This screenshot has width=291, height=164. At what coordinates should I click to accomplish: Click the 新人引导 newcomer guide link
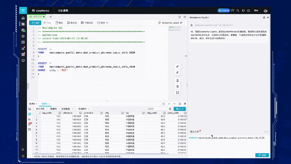[194, 132]
